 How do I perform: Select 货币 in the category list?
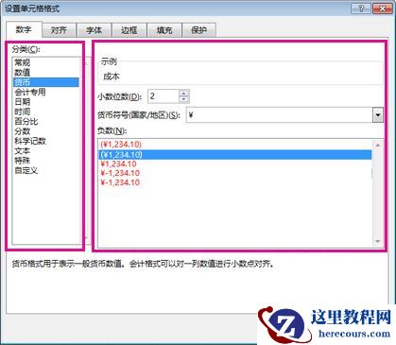point(46,82)
